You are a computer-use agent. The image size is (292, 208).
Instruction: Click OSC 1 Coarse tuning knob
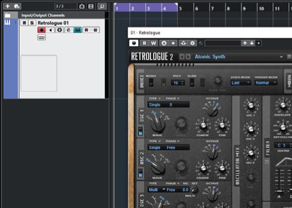203,125
